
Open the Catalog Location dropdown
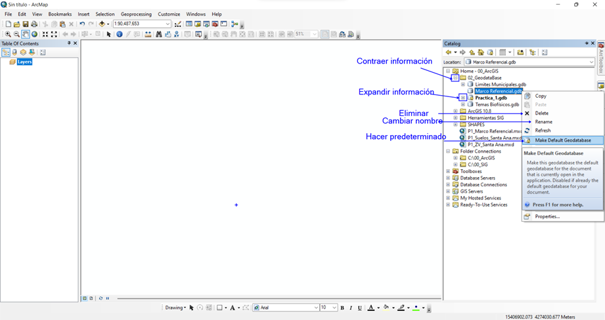tap(591, 62)
